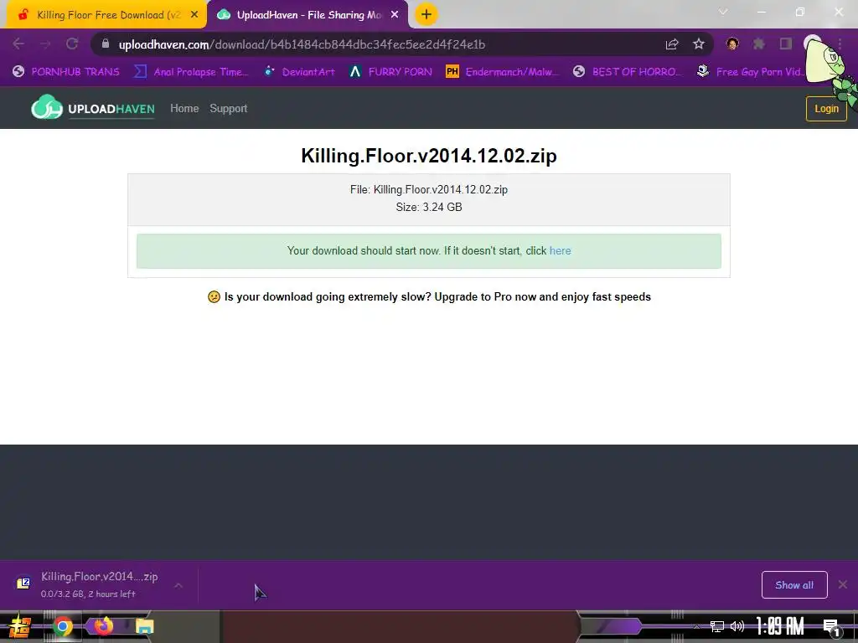The image size is (858, 643).
Task: Click the Windows Start button
Action: tap(20, 626)
